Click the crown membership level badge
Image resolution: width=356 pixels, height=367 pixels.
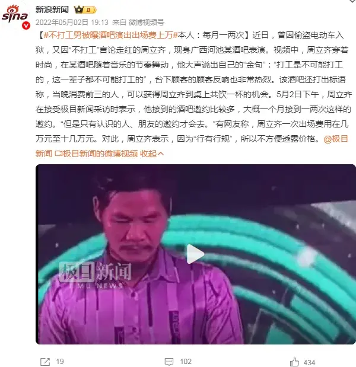[x=85, y=10]
